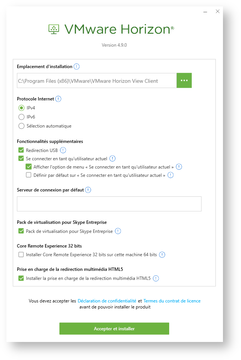241x360 pixels.
Task: Uncheck the Redirection USB checkbox
Action: click(21, 150)
